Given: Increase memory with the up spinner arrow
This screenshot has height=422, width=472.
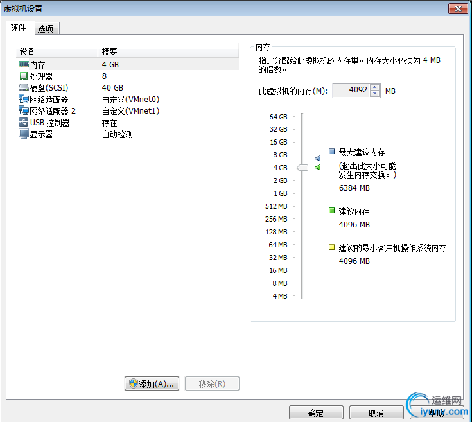Looking at the screenshot, I should coord(374,87).
